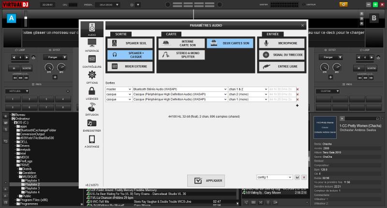
Task: Add effect slot with plus on right deck
Action: [x=330, y=77]
